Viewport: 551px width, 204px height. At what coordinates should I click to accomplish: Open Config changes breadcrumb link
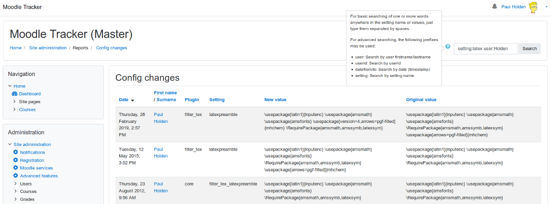pyautogui.click(x=111, y=48)
